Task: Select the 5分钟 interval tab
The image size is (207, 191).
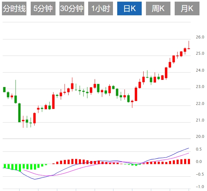Action: pos(43,8)
